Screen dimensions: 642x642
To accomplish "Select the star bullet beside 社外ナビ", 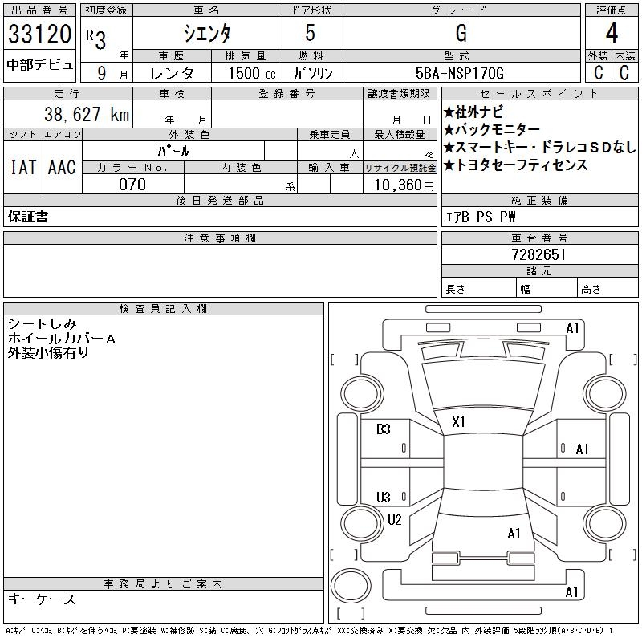I will [x=449, y=112].
